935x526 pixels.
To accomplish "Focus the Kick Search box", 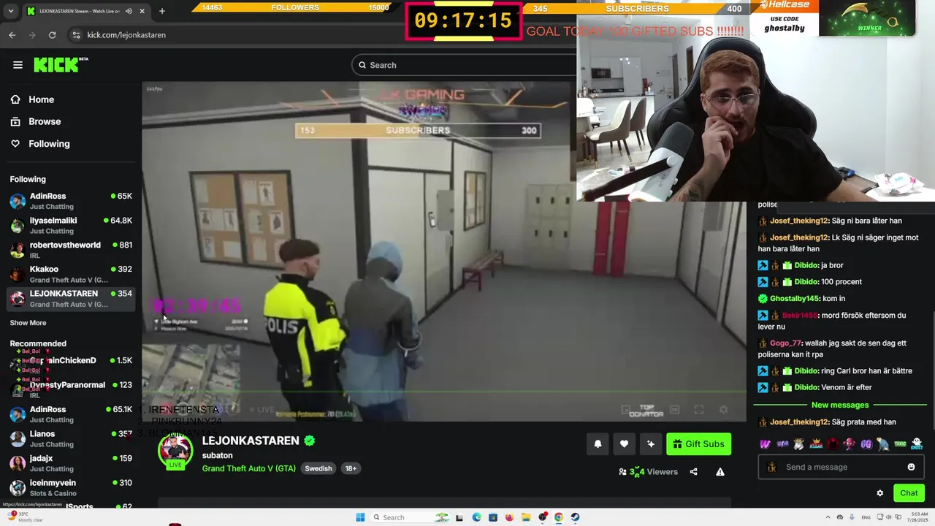I will coord(463,65).
